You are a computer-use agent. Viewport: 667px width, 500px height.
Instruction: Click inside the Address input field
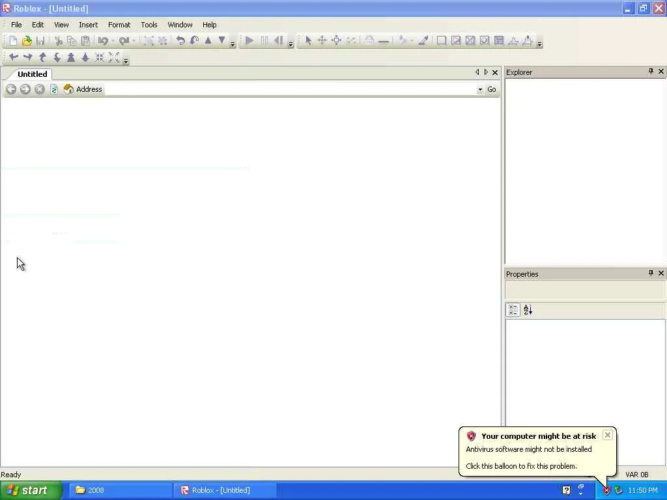289,89
